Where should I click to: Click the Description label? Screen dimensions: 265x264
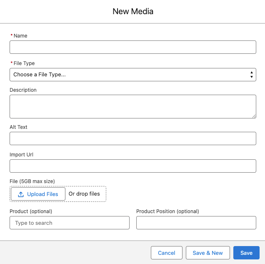click(x=23, y=90)
